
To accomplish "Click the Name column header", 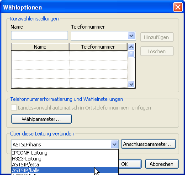I will (40, 47).
